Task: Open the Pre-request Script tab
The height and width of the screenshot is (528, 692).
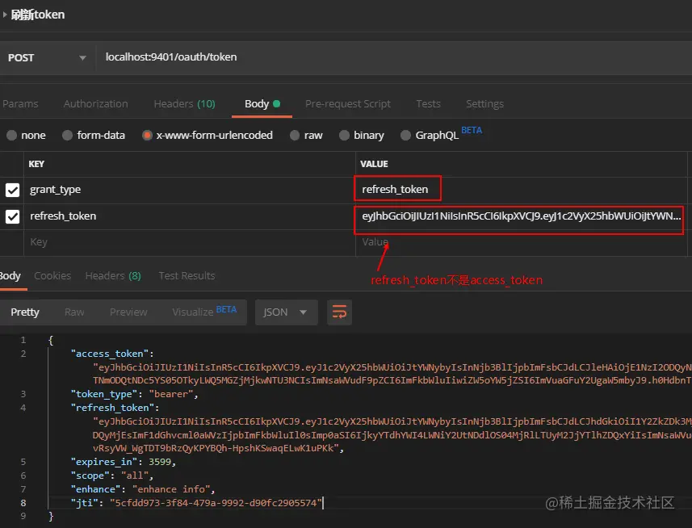Action: click(348, 104)
